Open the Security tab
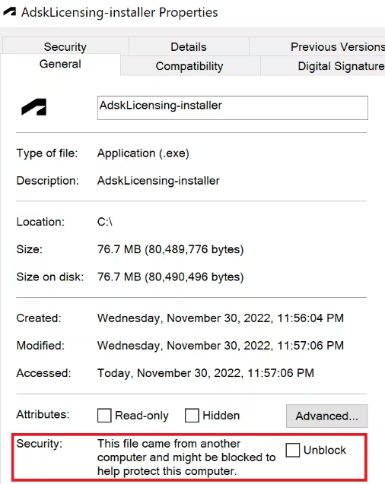 (x=65, y=46)
